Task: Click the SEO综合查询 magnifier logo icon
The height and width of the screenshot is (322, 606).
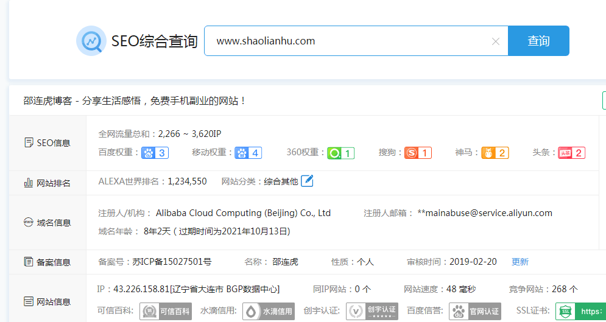Action: (91, 41)
